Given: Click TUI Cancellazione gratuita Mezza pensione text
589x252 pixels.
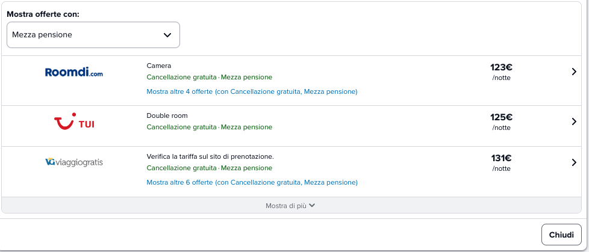Looking at the screenshot, I should click(209, 127).
